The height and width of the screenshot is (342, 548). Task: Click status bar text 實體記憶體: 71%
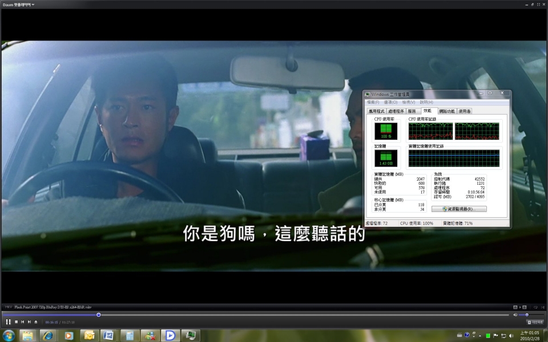458,223
